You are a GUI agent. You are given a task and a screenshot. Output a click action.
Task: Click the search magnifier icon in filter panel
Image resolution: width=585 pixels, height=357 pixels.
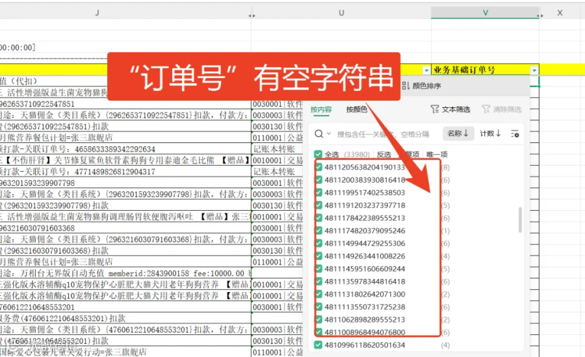[318, 134]
